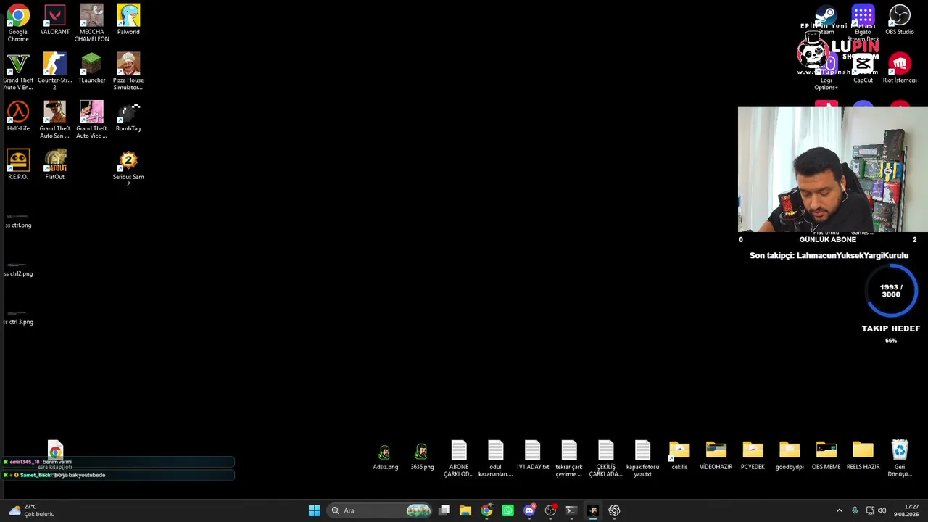Select the VALORANT desktop shortcut
928x522 pixels.
[55, 20]
